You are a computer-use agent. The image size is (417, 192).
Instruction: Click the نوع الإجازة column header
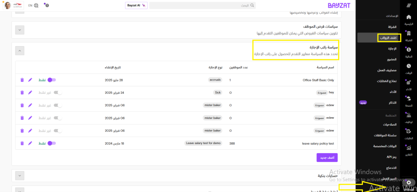click(x=215, y=67)
